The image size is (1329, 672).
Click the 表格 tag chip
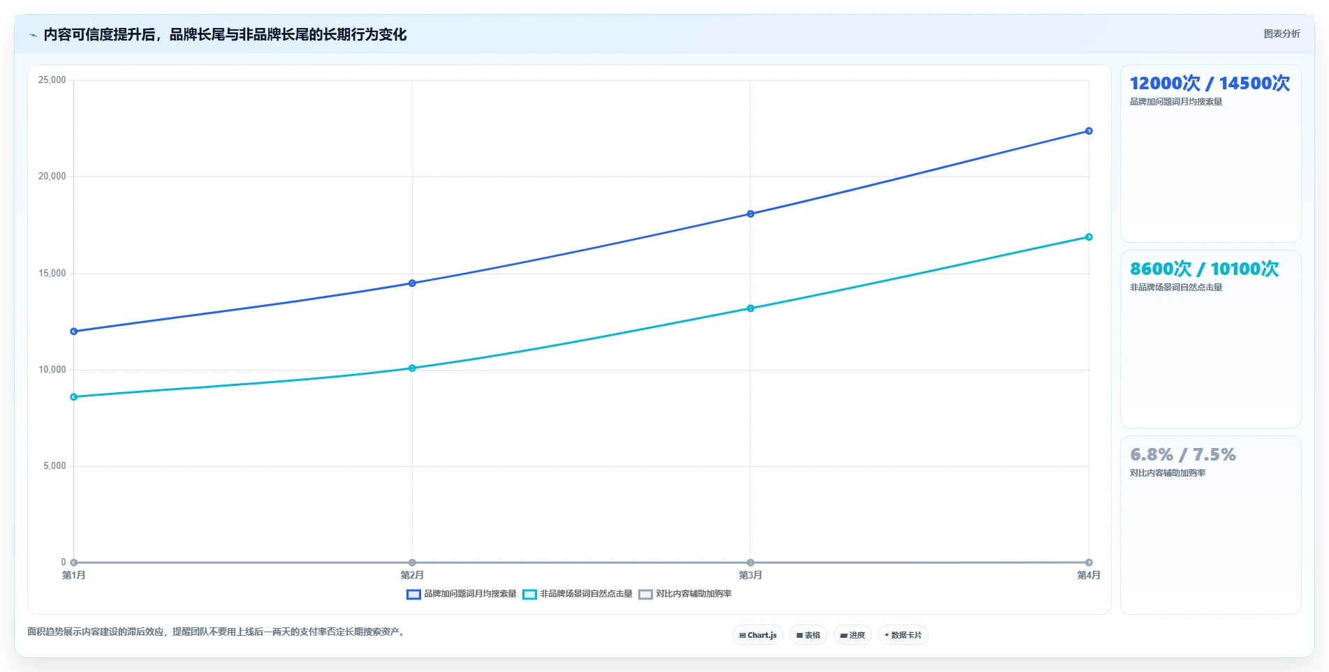(808, 635)
